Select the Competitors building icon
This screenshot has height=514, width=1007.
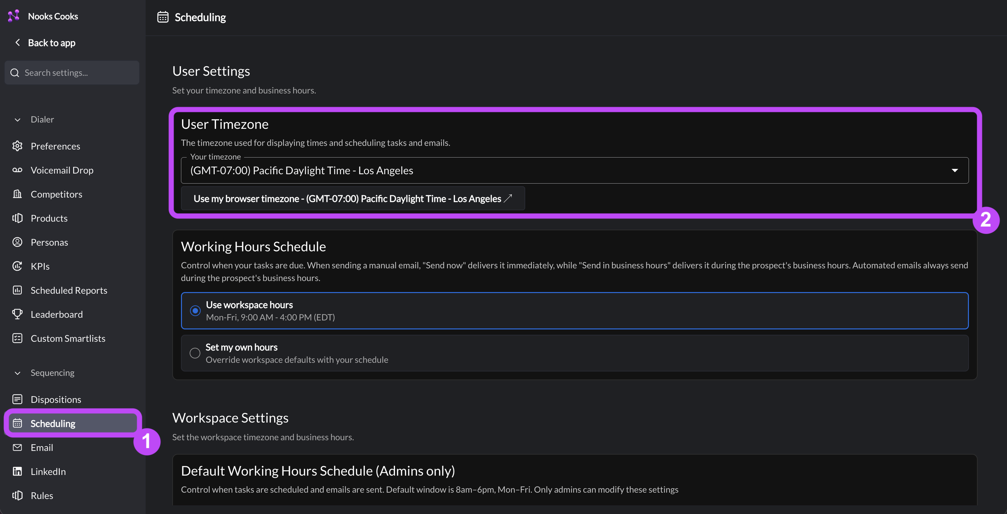click(17, 194)
